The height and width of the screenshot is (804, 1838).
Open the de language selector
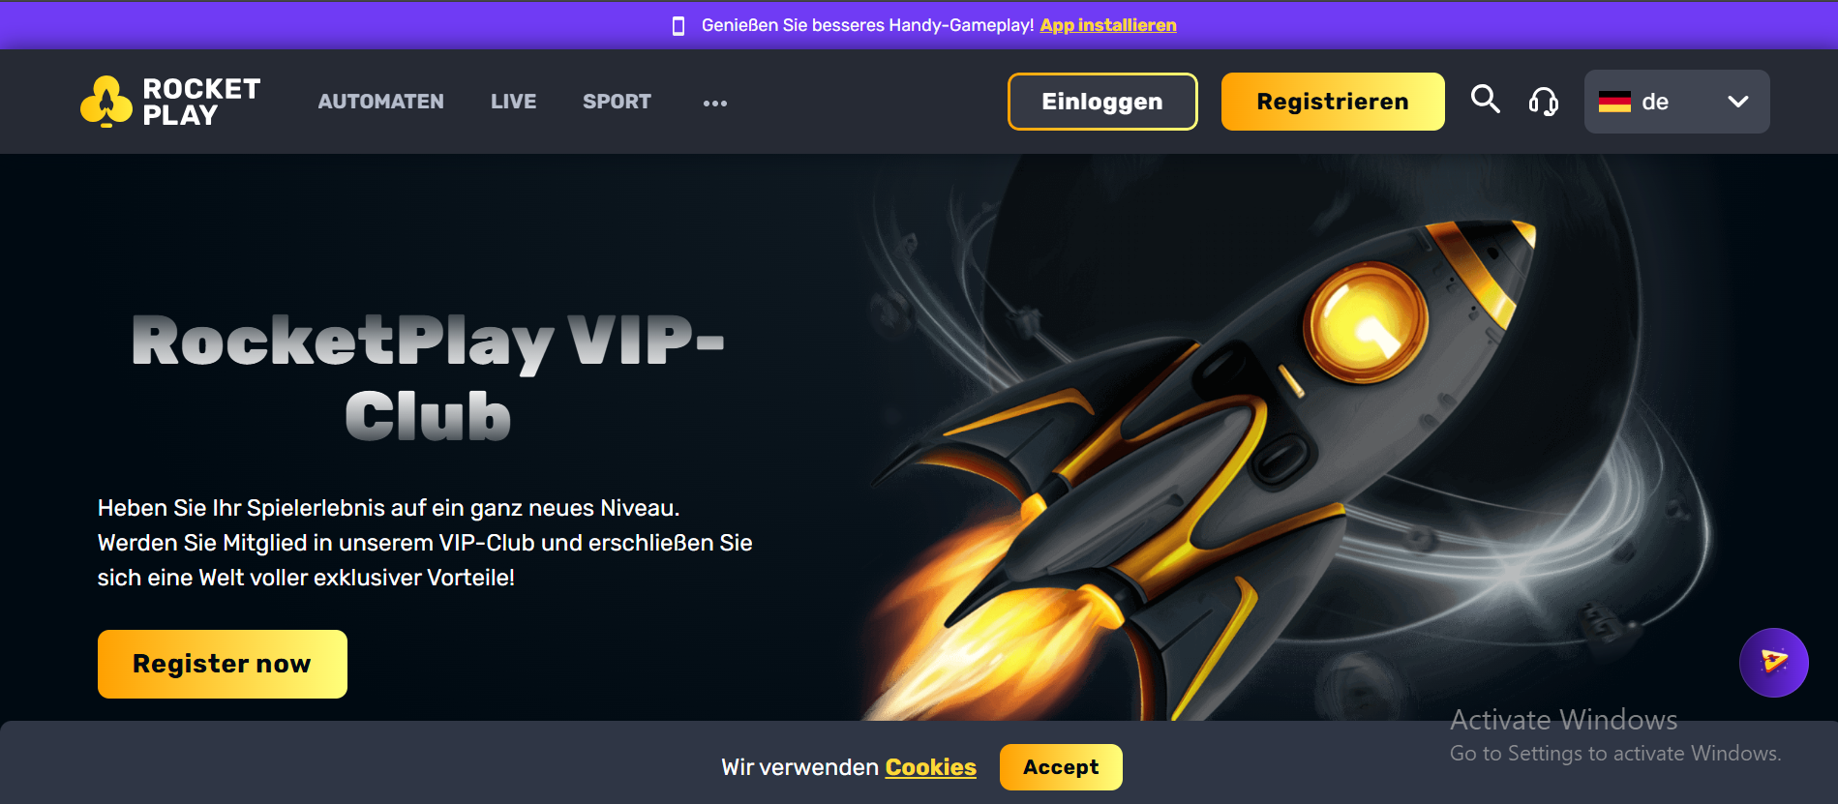(x=1676, y=102)
